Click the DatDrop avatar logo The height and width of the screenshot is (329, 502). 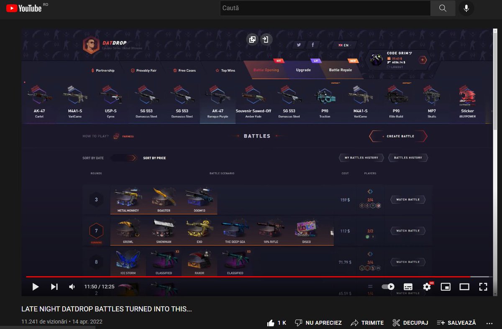[x=90, y=44]
